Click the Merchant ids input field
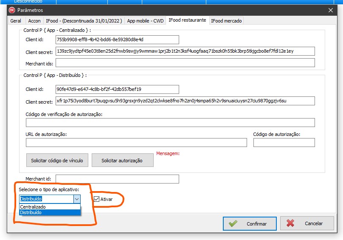The image size is (343, 240). click(185, 62)
